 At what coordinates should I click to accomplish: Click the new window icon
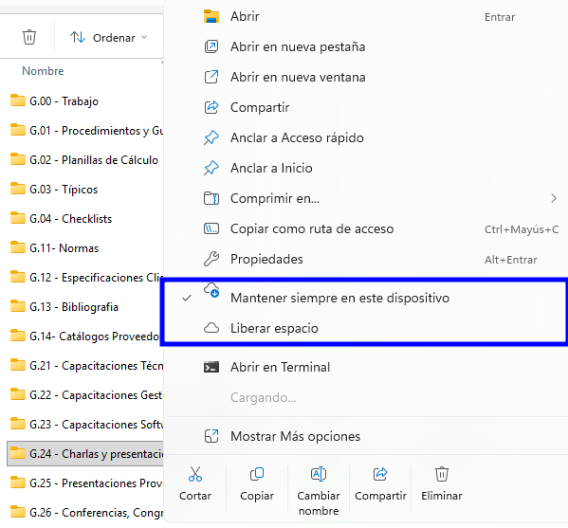click(x=211, y=77)
